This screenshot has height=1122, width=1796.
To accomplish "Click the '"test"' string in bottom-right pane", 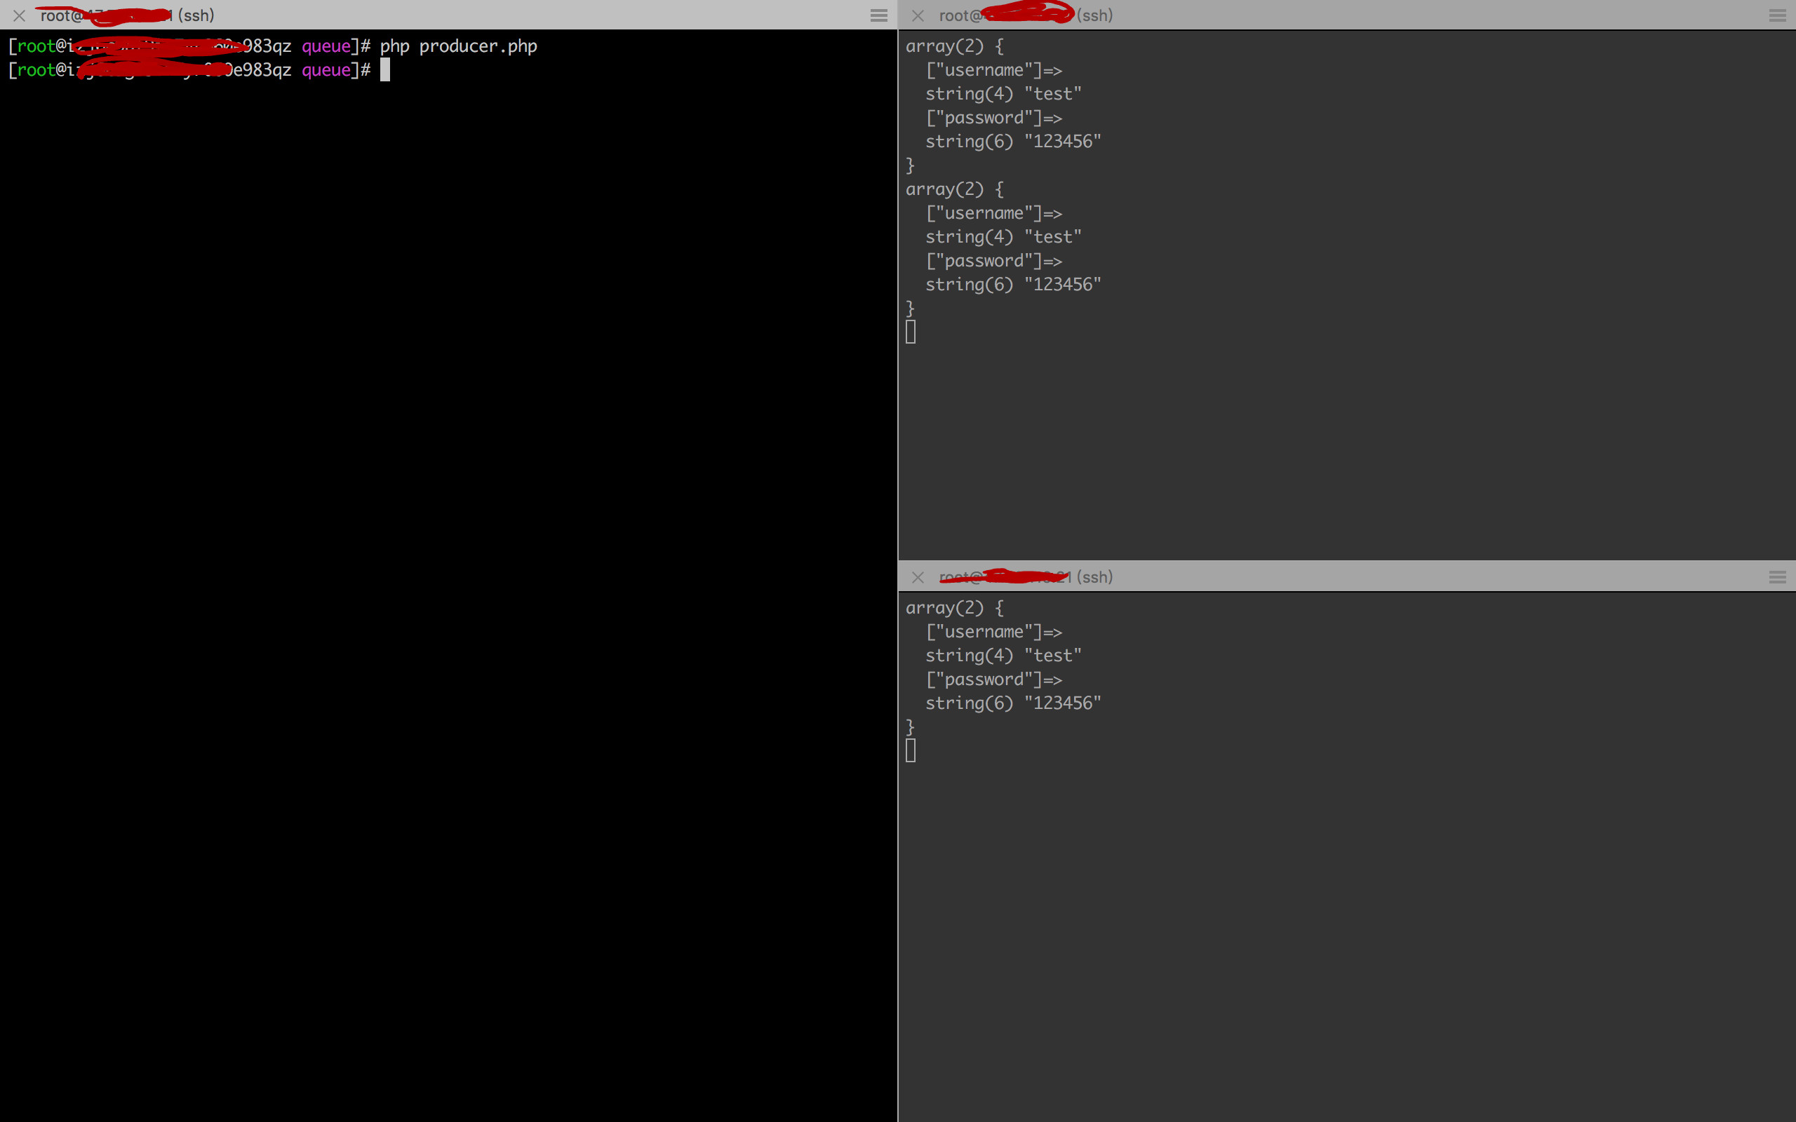I will (x=1052, y=655).
